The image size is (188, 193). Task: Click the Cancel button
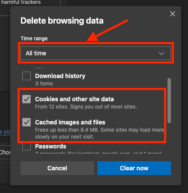[x=57, y=168]
